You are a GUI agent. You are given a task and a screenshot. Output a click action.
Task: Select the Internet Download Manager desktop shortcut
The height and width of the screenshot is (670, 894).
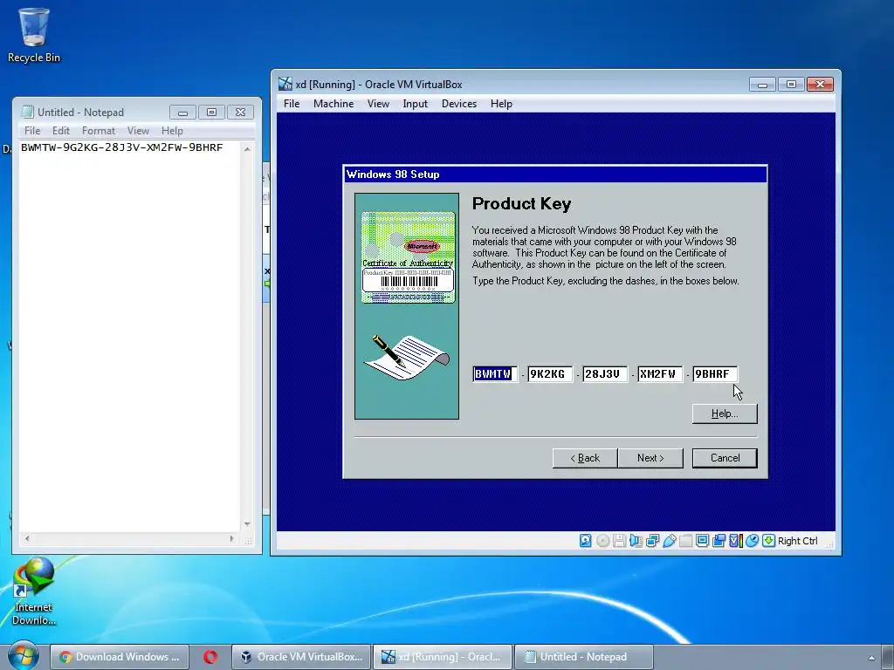34,591
